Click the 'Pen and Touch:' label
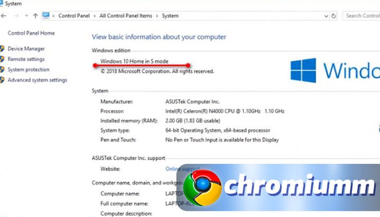Image resolution: width=380 pixels, height=217 pixels. coord(118,140)
